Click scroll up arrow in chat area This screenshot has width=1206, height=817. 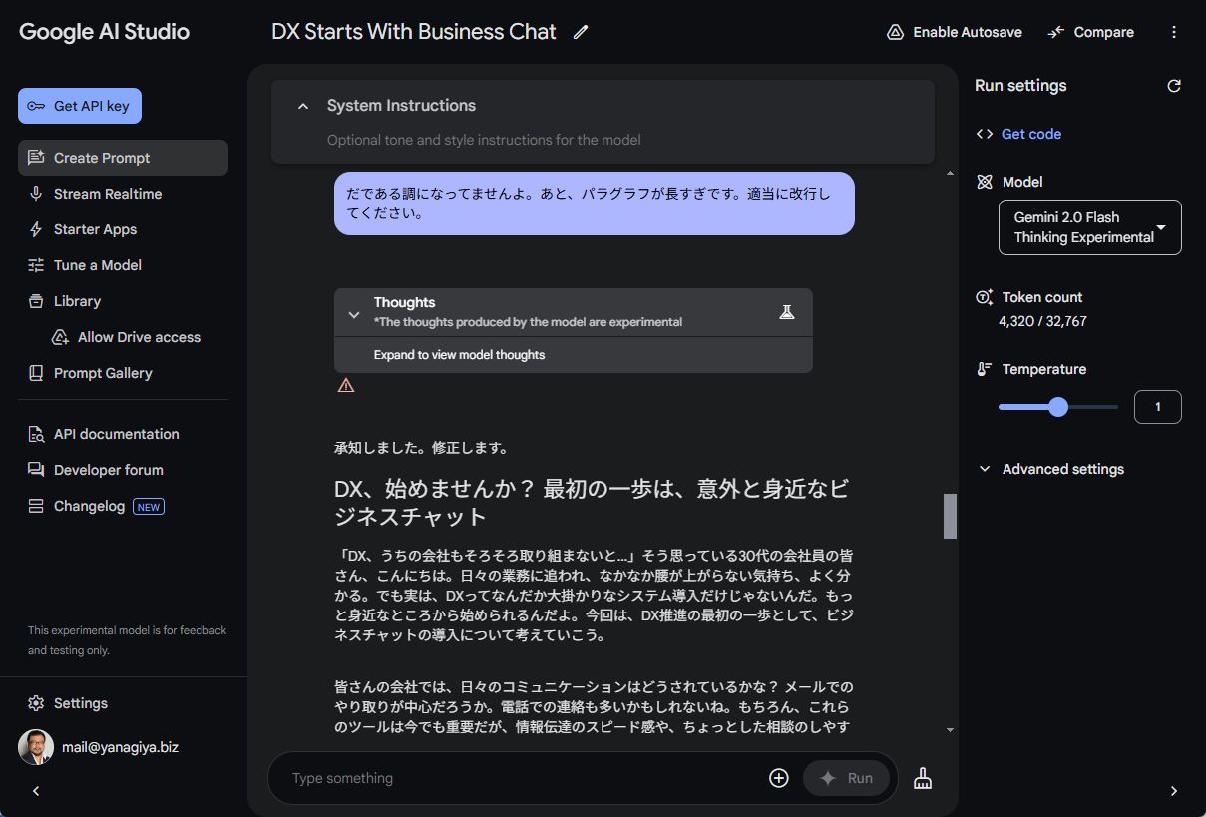coord(950,174)
